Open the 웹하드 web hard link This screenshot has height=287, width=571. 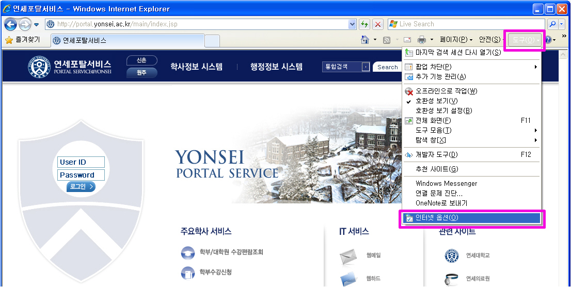pos(373,279)
